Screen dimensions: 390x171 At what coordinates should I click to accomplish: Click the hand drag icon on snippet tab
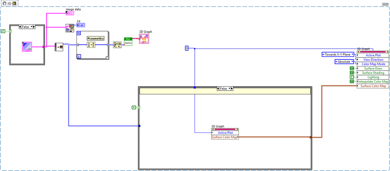click(x=4, y=4)
